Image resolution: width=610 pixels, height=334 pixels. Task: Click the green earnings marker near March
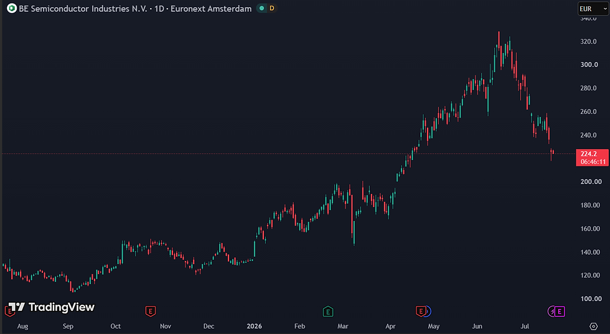pyautogui.click(x=328, y=311)
